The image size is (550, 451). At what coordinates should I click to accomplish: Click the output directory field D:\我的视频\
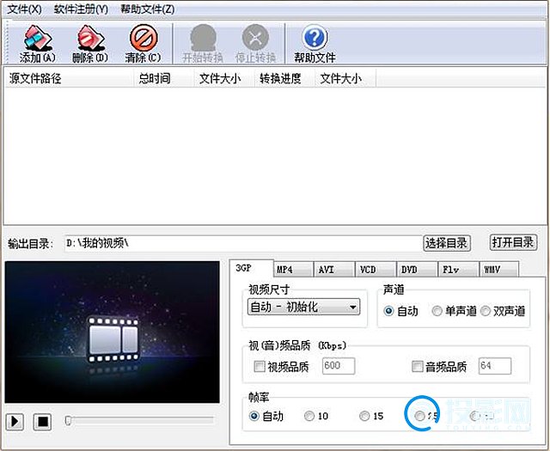[x=243, y=243]
